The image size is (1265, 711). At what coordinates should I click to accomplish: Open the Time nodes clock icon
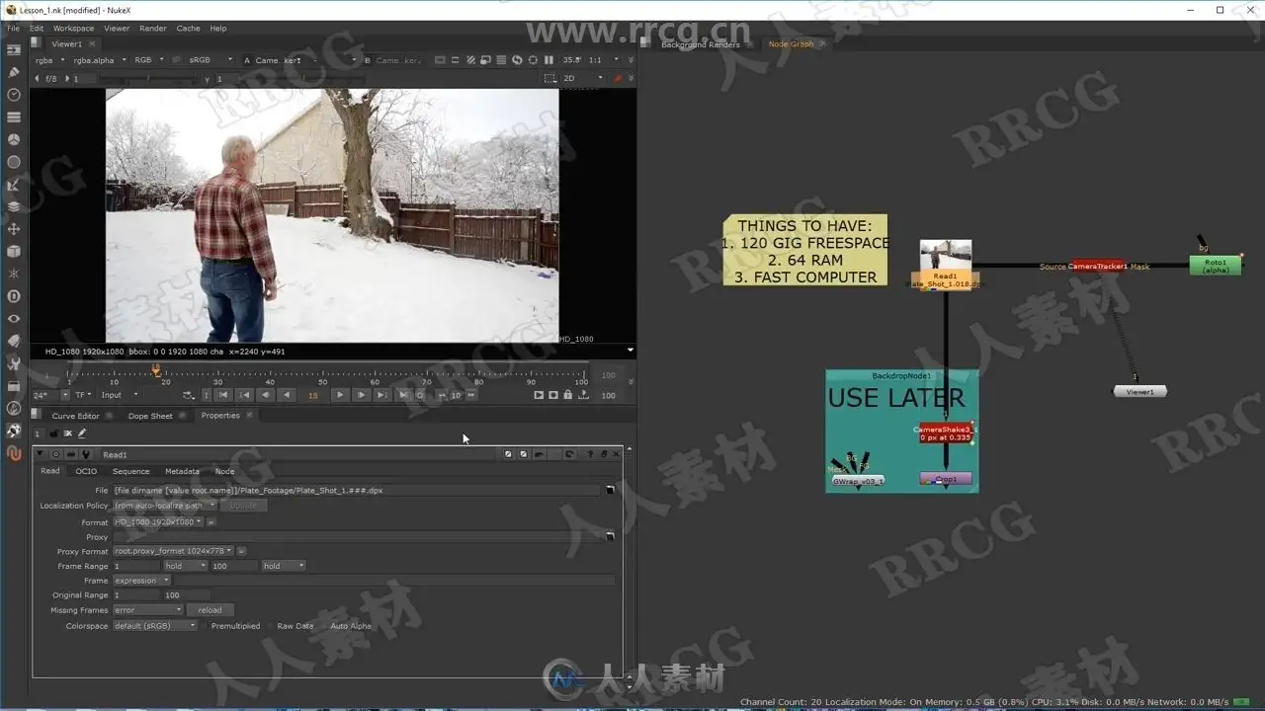(14, 95)
